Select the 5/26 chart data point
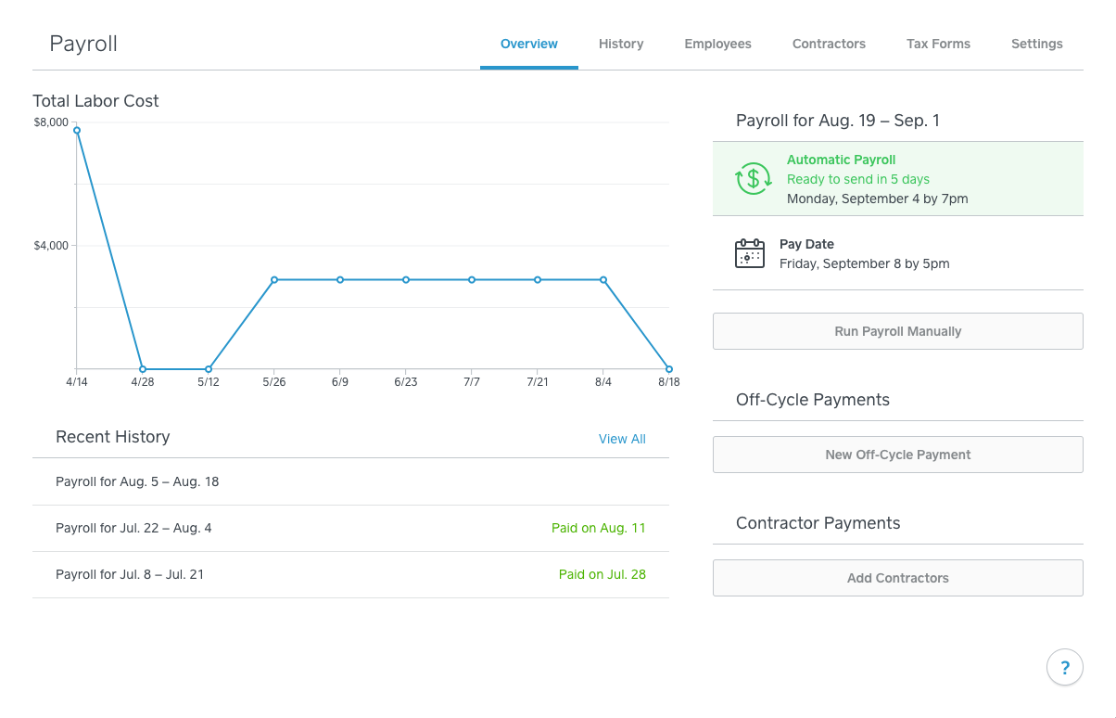The height and width of the screenshot is (718, 1116). pyautogui.click(x=274, y=279)
